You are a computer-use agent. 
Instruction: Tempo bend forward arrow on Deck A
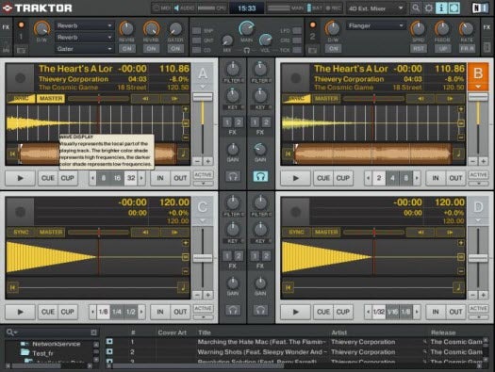174,99
